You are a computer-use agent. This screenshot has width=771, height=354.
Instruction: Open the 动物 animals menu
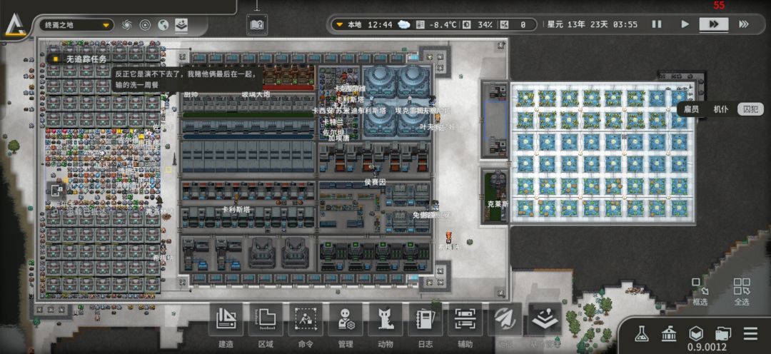[385, 325]
